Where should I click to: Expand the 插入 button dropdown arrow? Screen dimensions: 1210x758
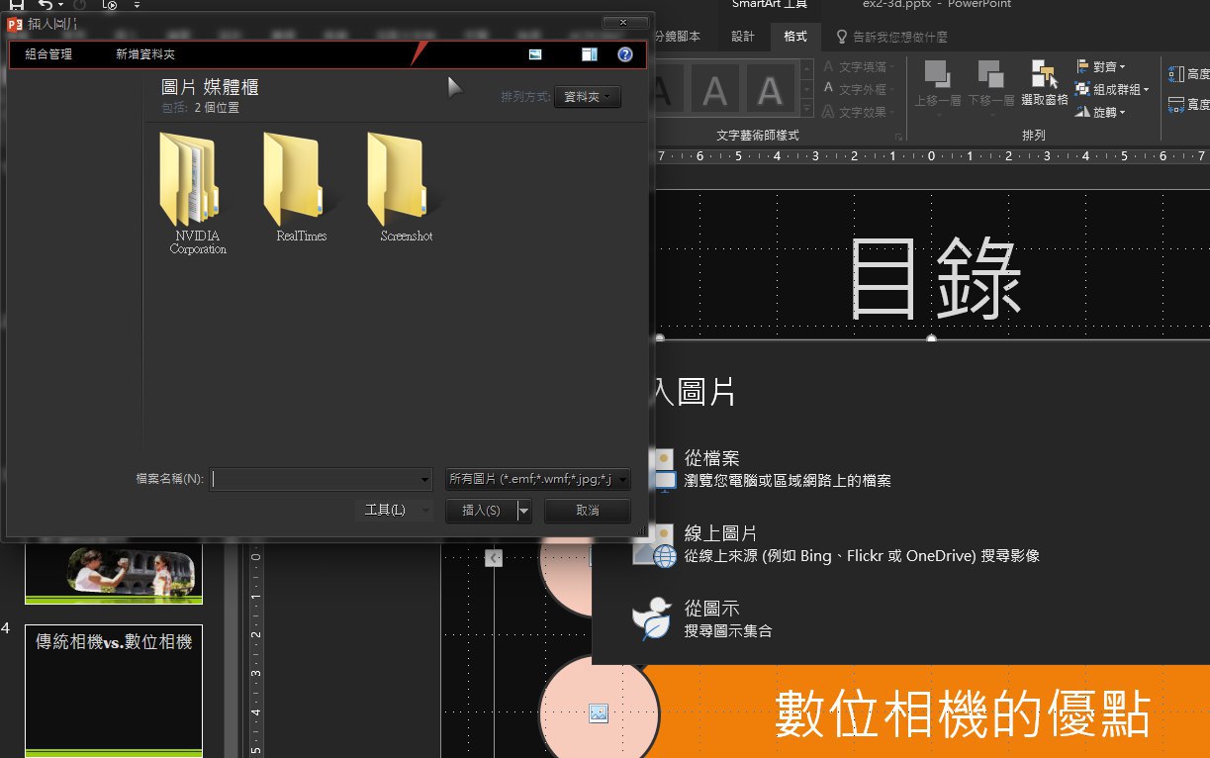(x=524, y=511)
